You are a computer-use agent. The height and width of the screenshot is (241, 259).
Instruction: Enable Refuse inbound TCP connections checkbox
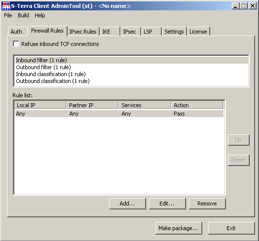click(16, 44)
